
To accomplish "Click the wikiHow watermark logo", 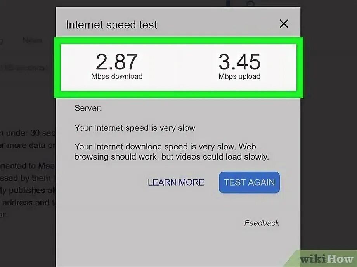I will [326, 259].
